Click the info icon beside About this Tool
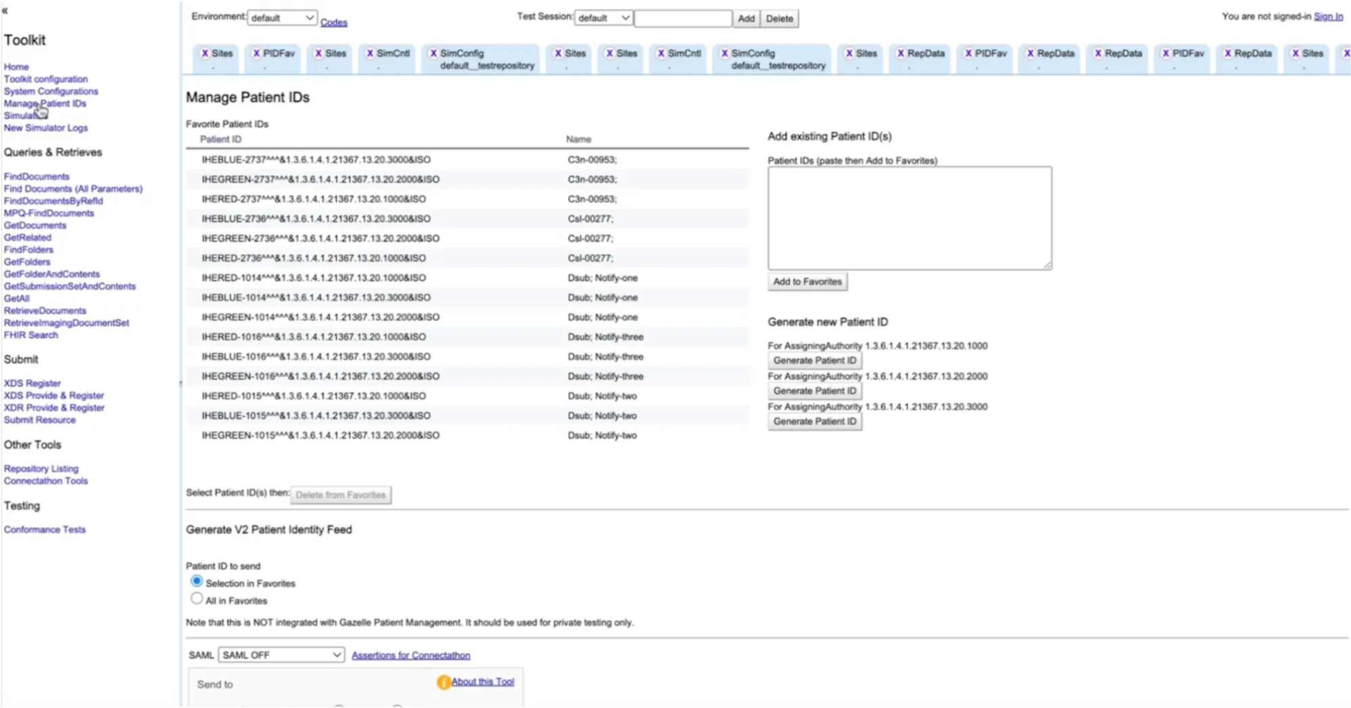Screen dimensions: 1351x708 tap(444, 682)
